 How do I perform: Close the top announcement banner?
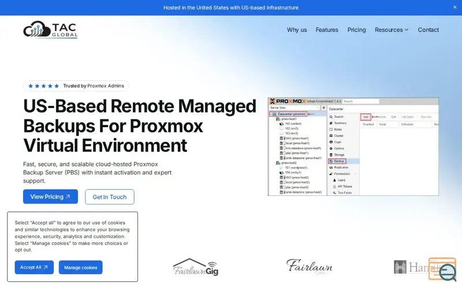click(x=454, y=8)
